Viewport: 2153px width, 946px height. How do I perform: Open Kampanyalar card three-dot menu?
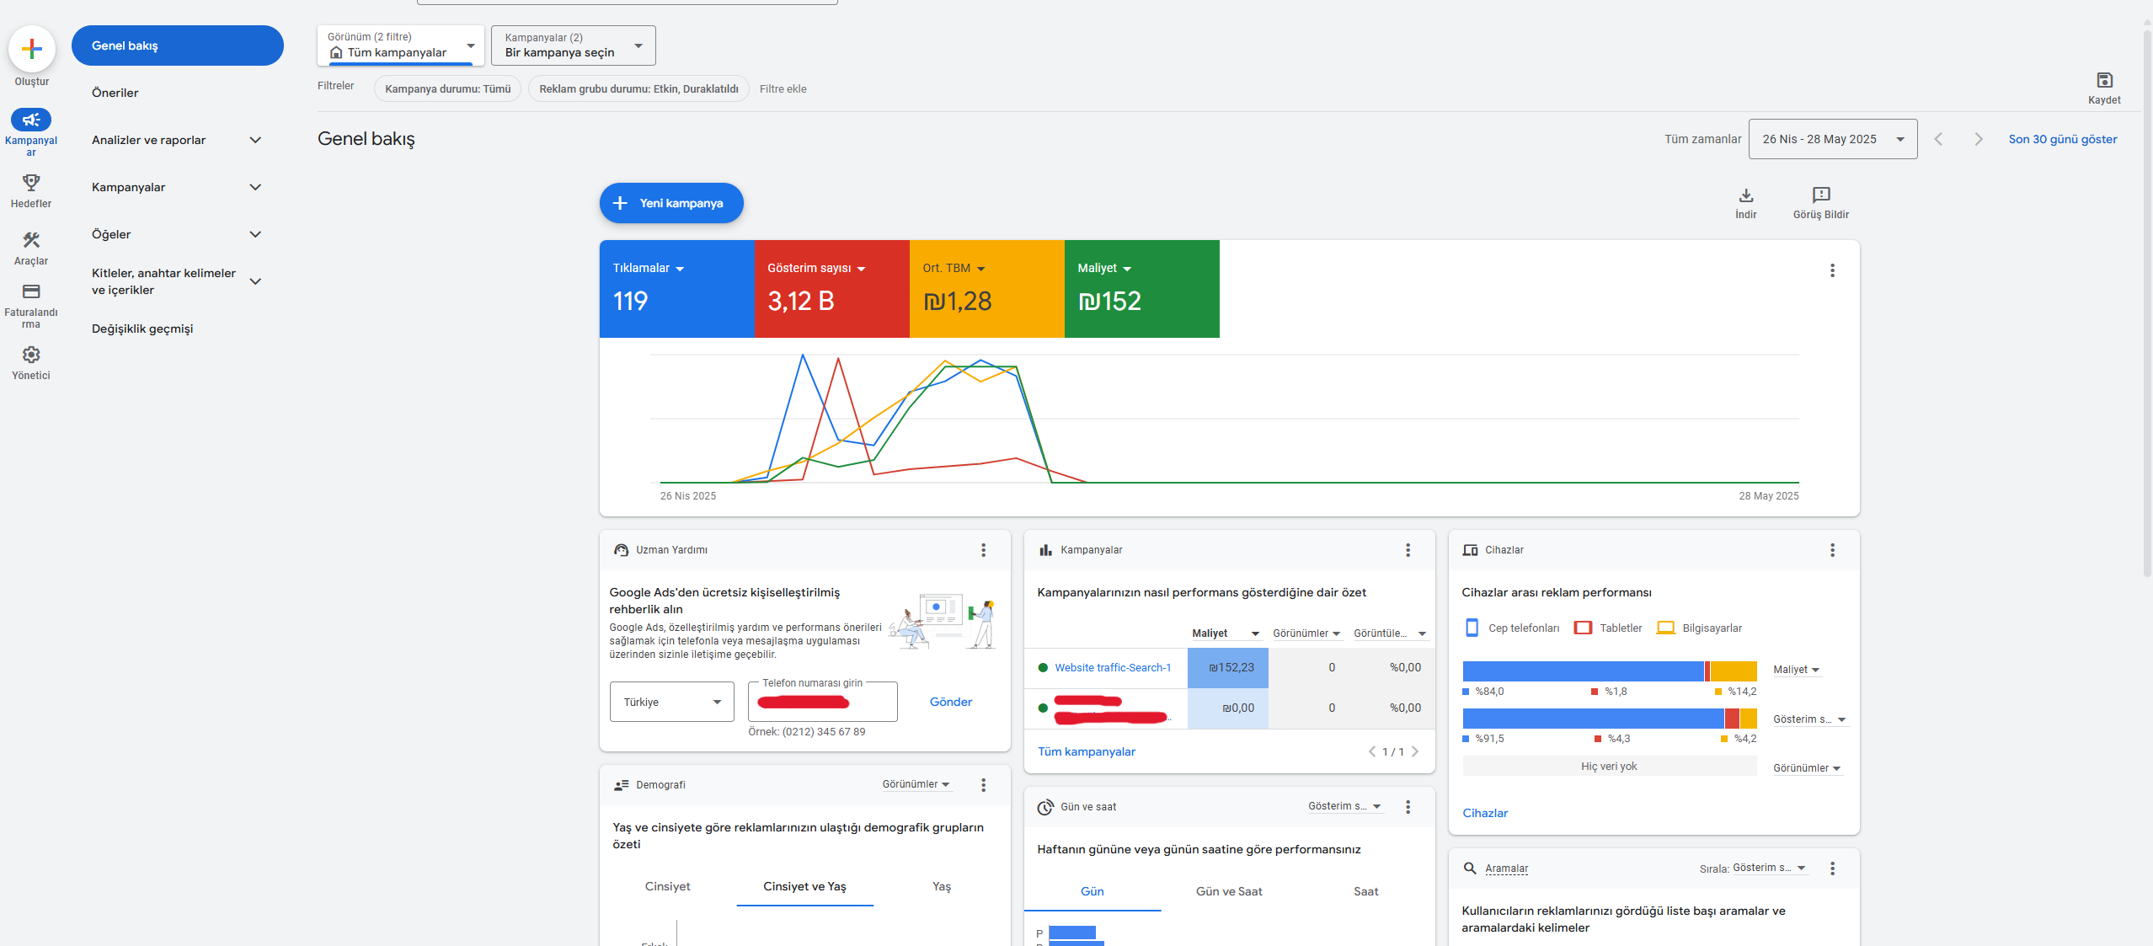pos(1408,550)
